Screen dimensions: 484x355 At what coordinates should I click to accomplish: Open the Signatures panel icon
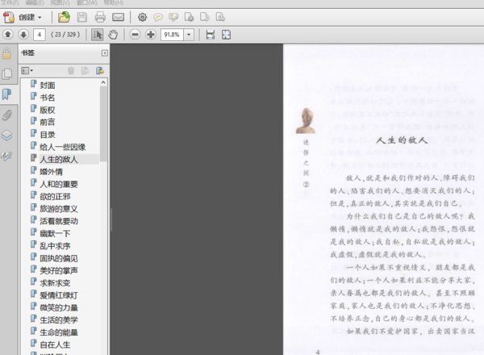[x=6, y=156]
